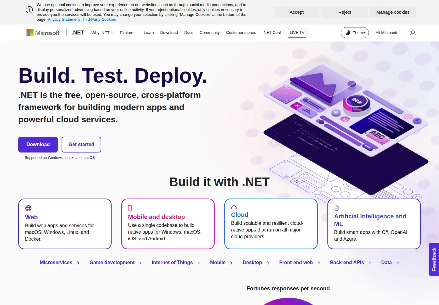The height and width of the screenshot is (305, 439).
Task: Open the Cloud card heading
Action: pyautogui.click(x=240, y=215)
